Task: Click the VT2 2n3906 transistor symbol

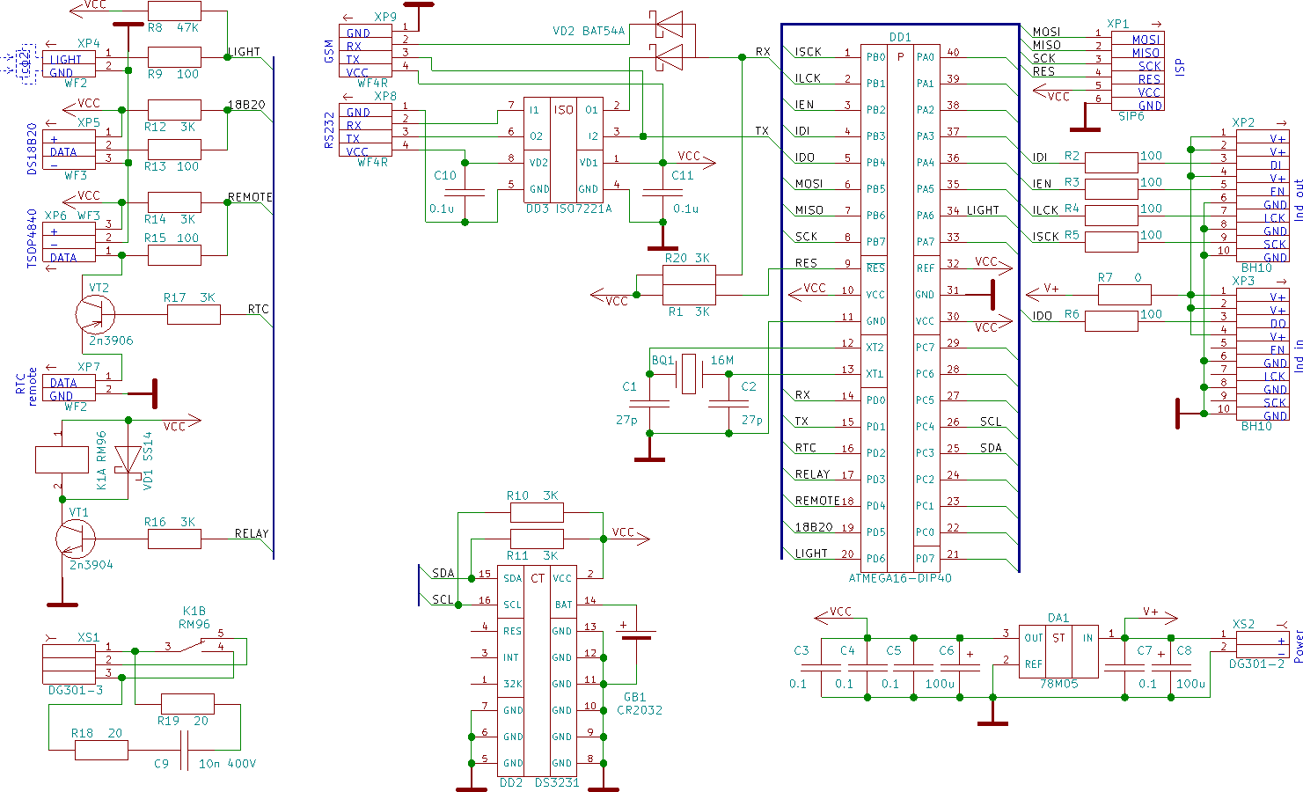Action: click(94, 313)
